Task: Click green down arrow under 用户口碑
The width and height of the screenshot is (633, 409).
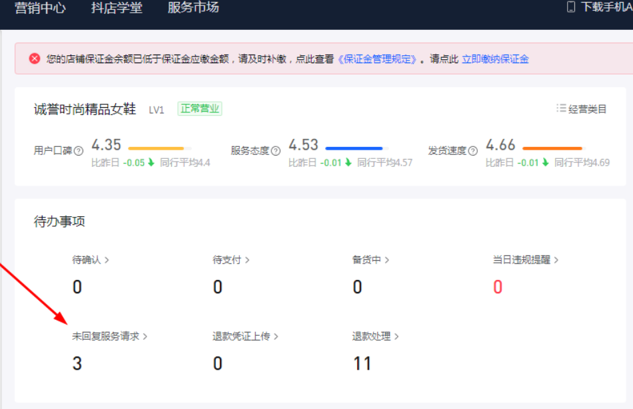Action: coord(151,162)
